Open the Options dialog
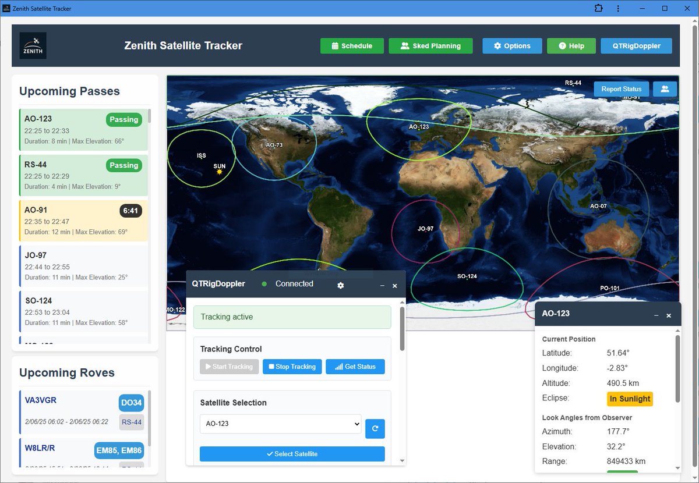The image size is (699, 483). coord(512,46)
